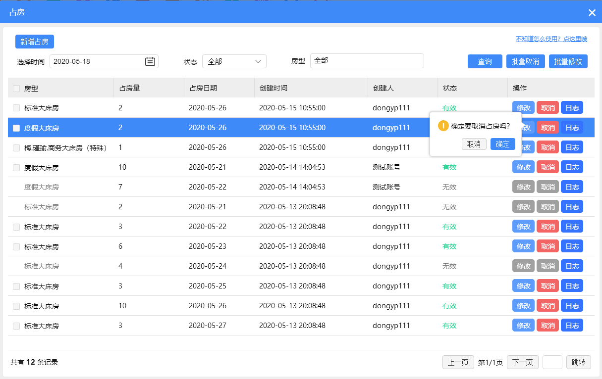Check the 标准大床房 2020-05-27 row checkbox
The height and width of the screenshot is (379, 602).
(16, 326)
